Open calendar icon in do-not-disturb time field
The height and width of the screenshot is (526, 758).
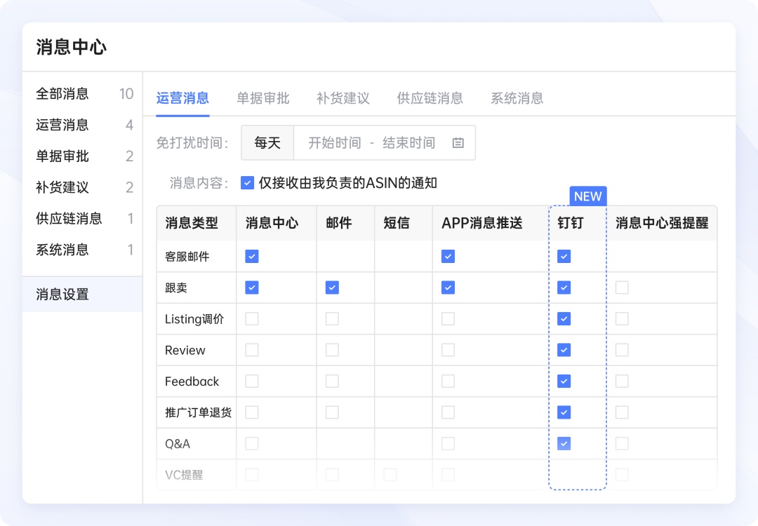click(x=458, y=143)
